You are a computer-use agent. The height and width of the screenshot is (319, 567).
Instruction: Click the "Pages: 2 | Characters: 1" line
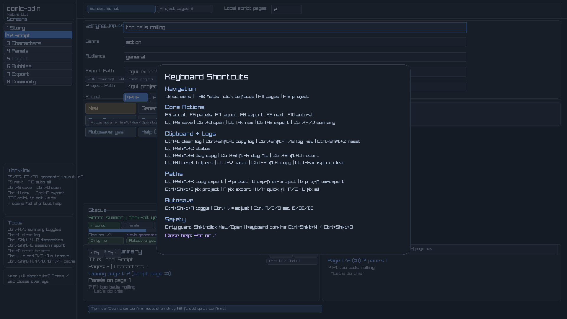pyautogui.click(x=118, y=267)
